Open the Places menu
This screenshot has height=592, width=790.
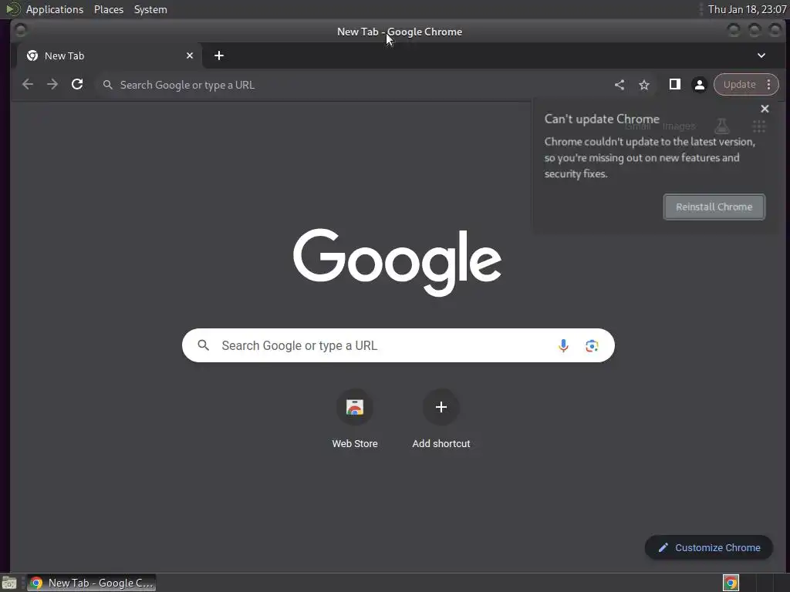click(108, 9)
